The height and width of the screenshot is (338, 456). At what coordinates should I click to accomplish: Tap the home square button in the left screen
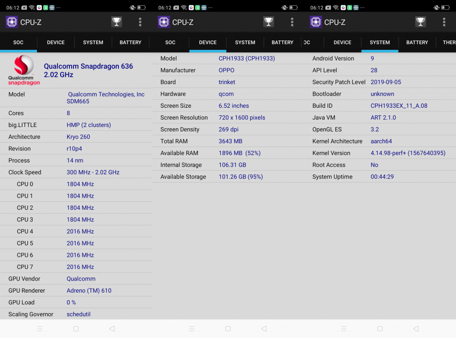coord(76,329)
